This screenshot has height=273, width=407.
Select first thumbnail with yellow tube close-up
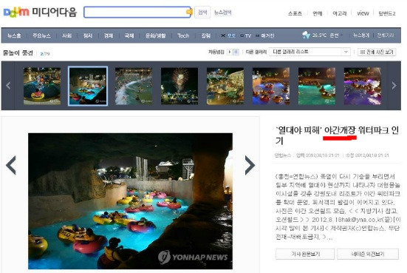tap(42, 86)
